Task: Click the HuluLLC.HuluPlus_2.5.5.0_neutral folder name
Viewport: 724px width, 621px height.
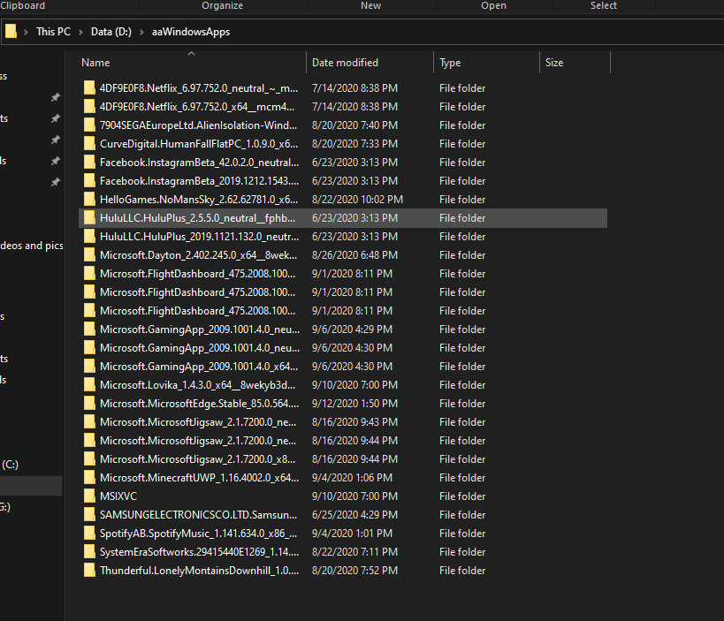Action: 197,218
